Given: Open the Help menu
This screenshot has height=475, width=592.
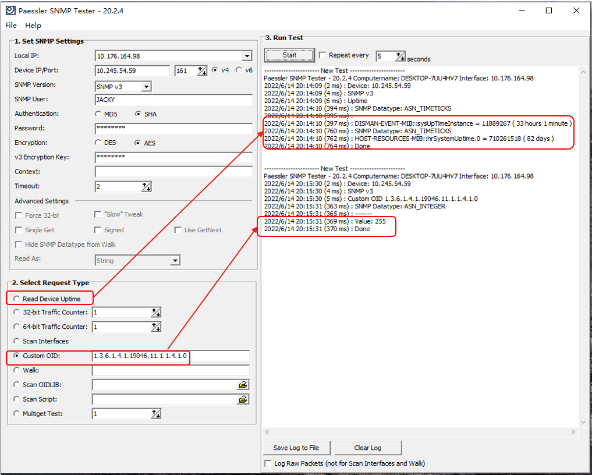Looking at the screenshot, I should (x=33, y=25).
